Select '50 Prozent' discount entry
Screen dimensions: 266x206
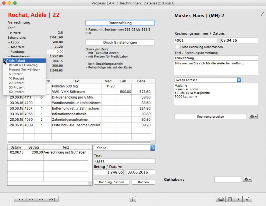pyautogui.click(x=17, y=92)
